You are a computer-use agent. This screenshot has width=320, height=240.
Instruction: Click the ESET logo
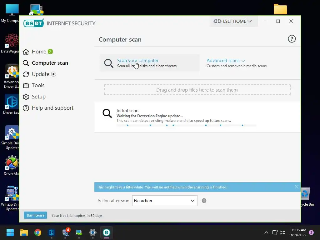click(34, 23)
